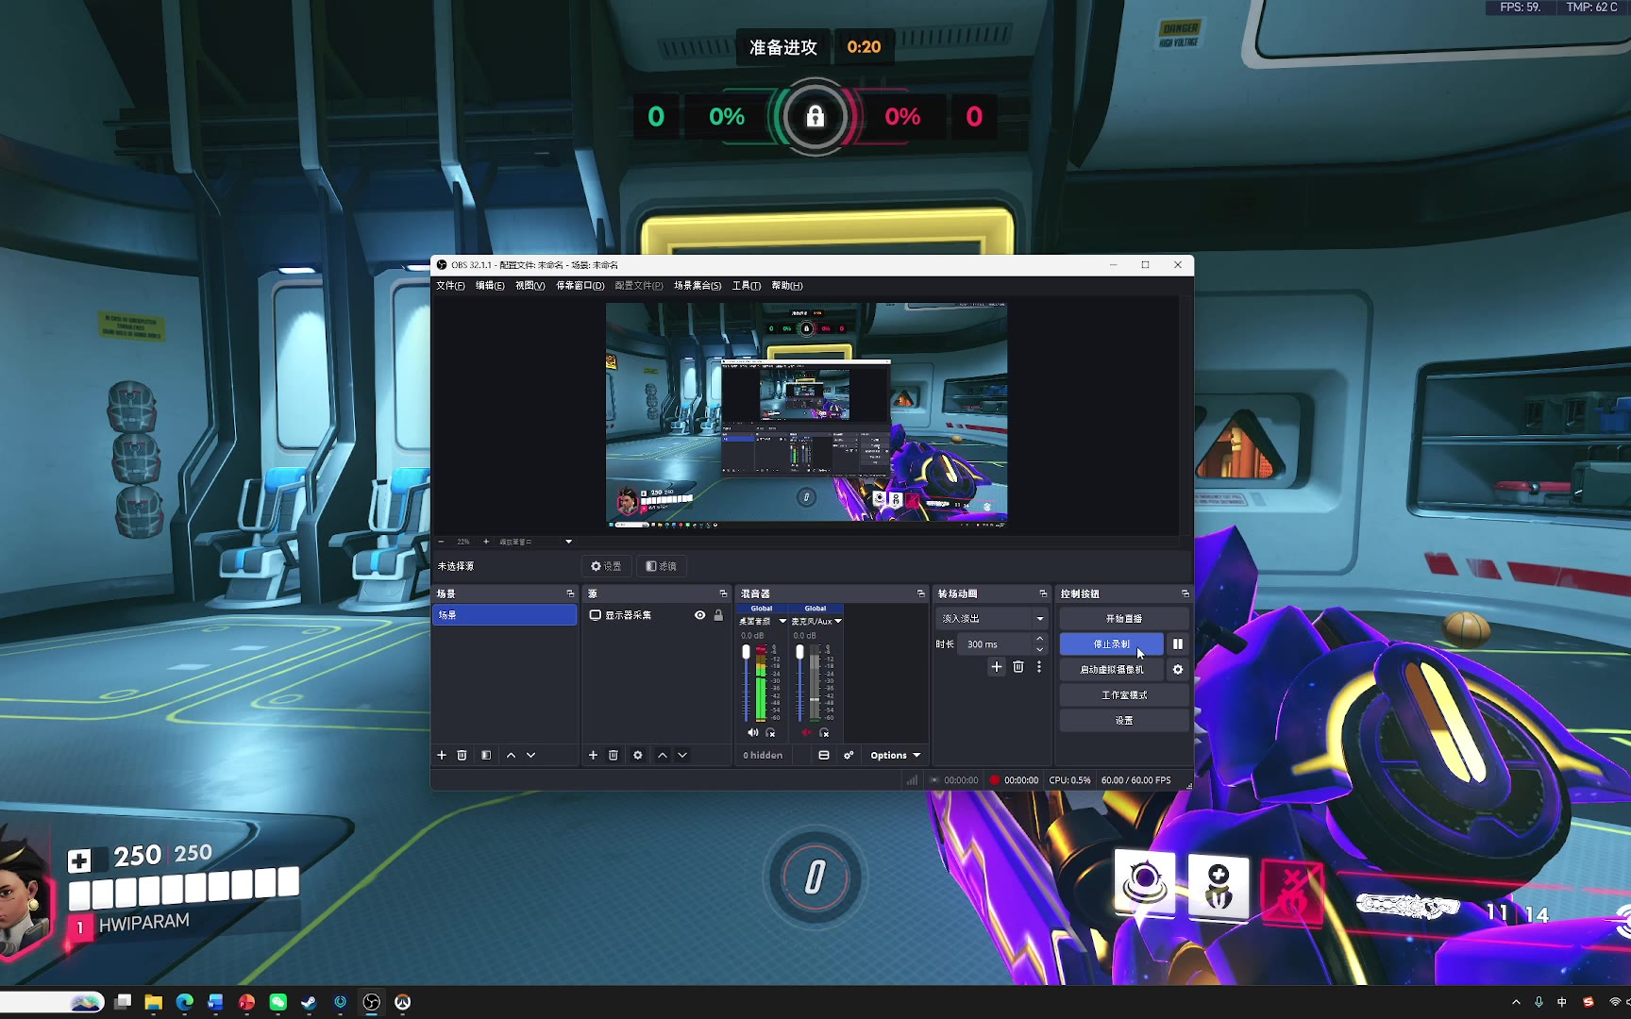Add a new scene with plus icon
Viewport: 1631px width, 1019px height.
[x=442, y=755]
